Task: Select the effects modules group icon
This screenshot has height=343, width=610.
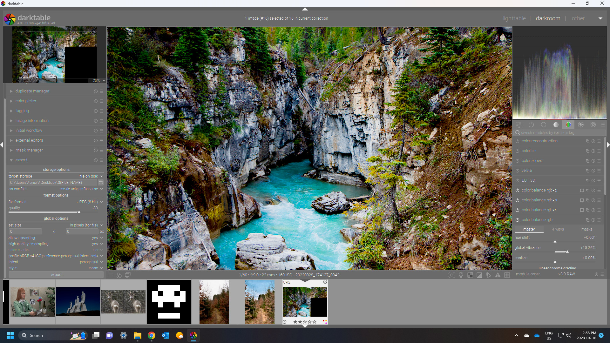Action: pyautogui.click(x=593, y=125)
